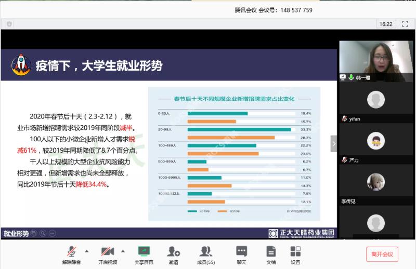Image resolution: width=416 pixels, height=269 pixels.
Task: Open 邀请 invite participants
Action: coord(174,254)
